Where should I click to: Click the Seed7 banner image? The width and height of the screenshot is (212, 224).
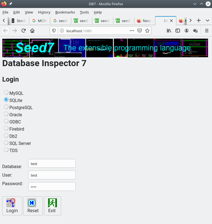click(105, 48)
